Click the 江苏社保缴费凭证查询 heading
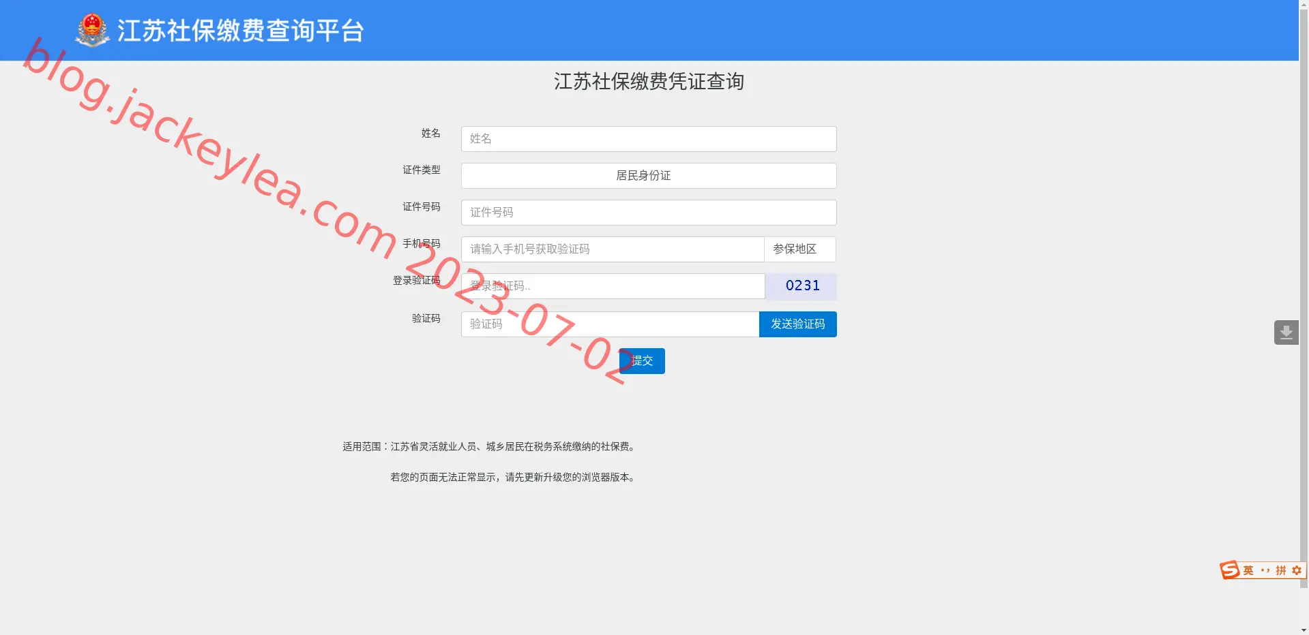 tap(649, 82)
